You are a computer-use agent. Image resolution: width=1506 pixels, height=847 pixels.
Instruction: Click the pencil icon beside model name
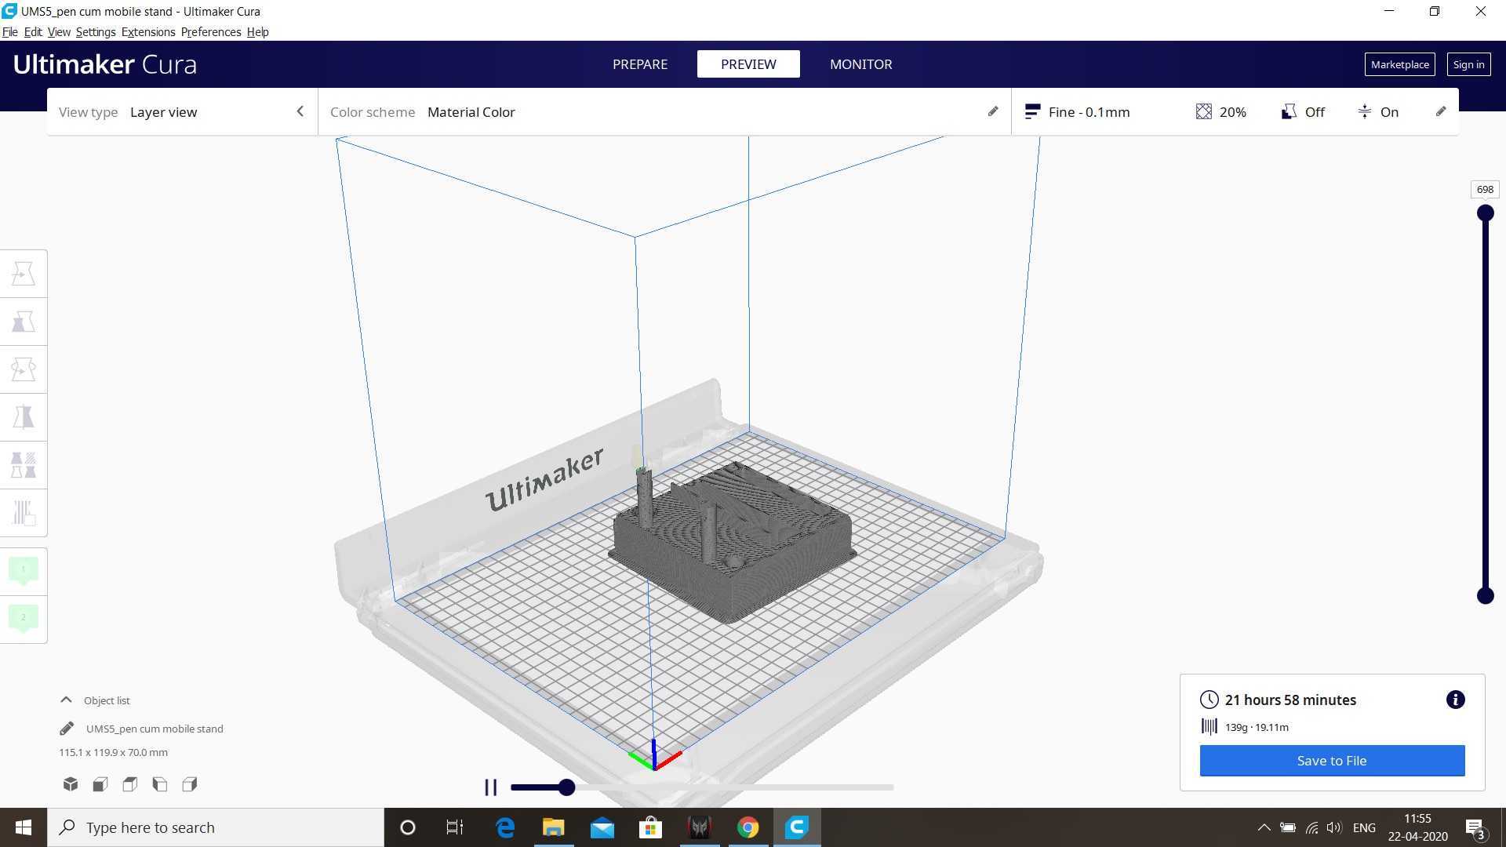point(67,729)
